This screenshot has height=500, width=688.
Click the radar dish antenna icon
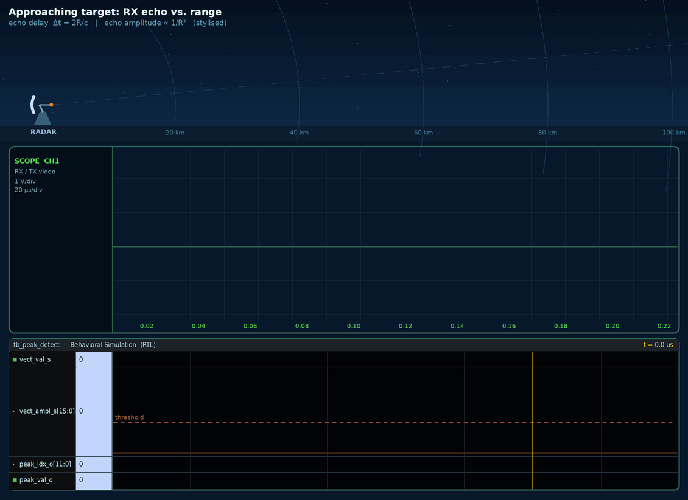41,109
